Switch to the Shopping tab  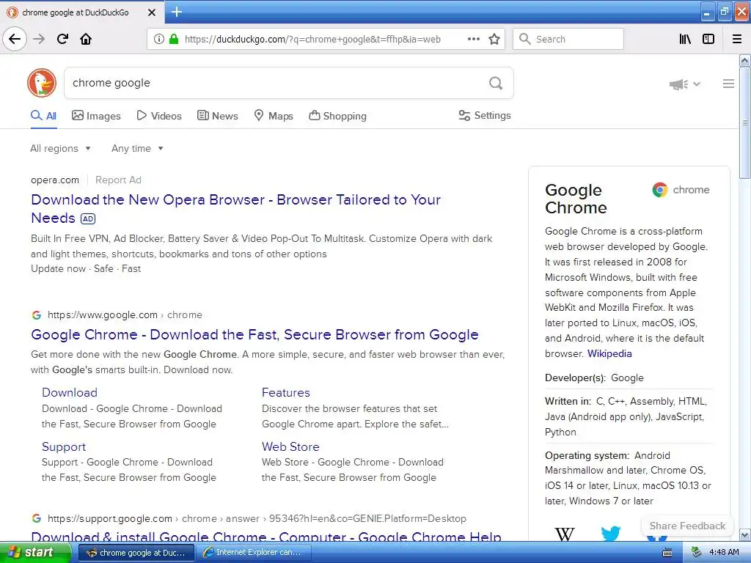coord(337,116)
